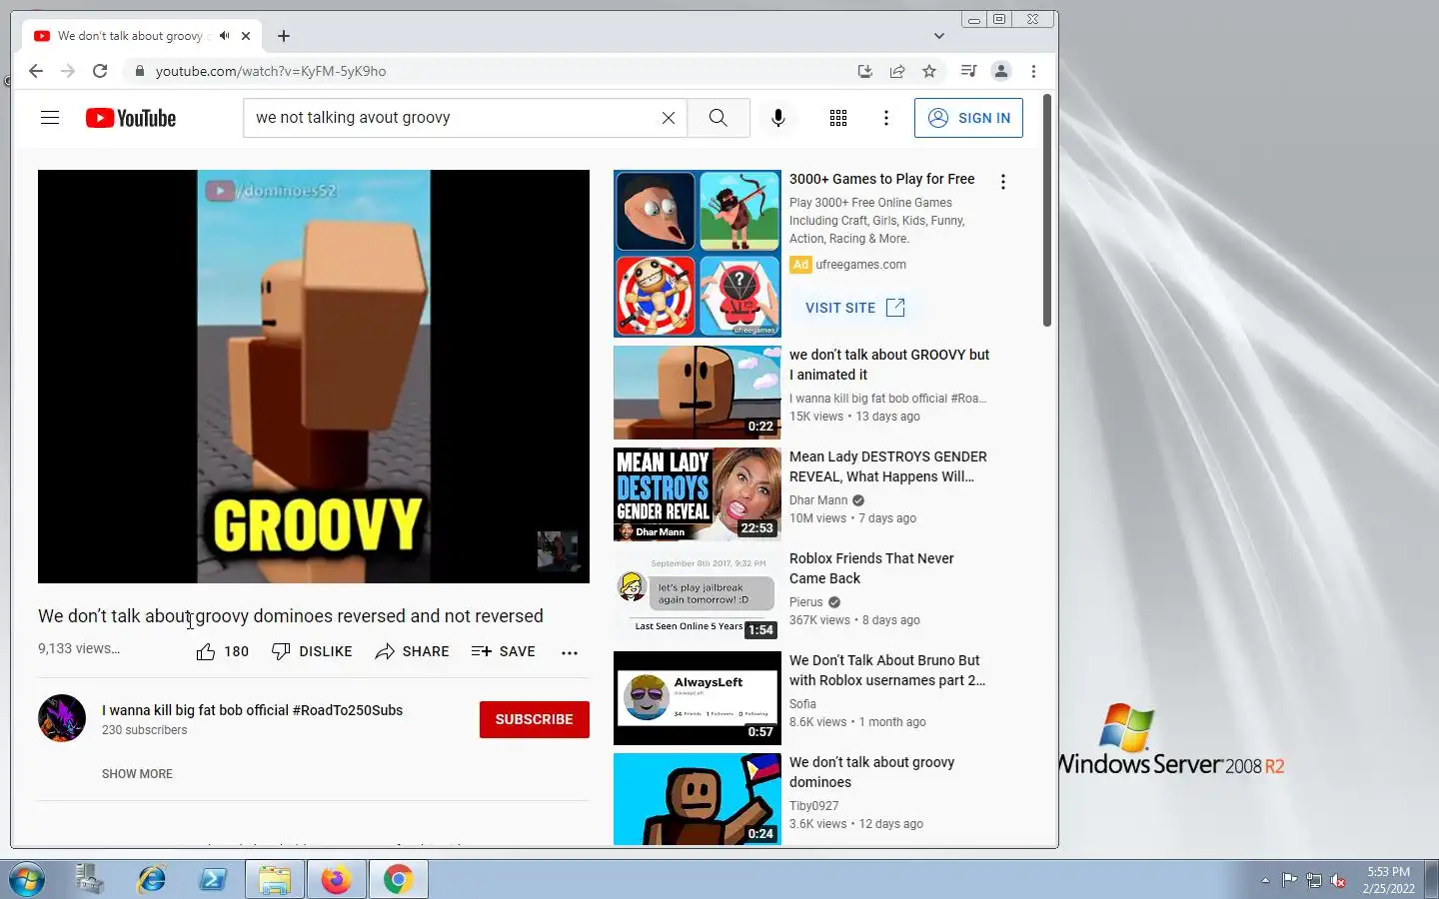This screenshot has width=1439, height=899.
Task: Open We Don't Talk About Bruno thumbnail
Action: point(697,698)
